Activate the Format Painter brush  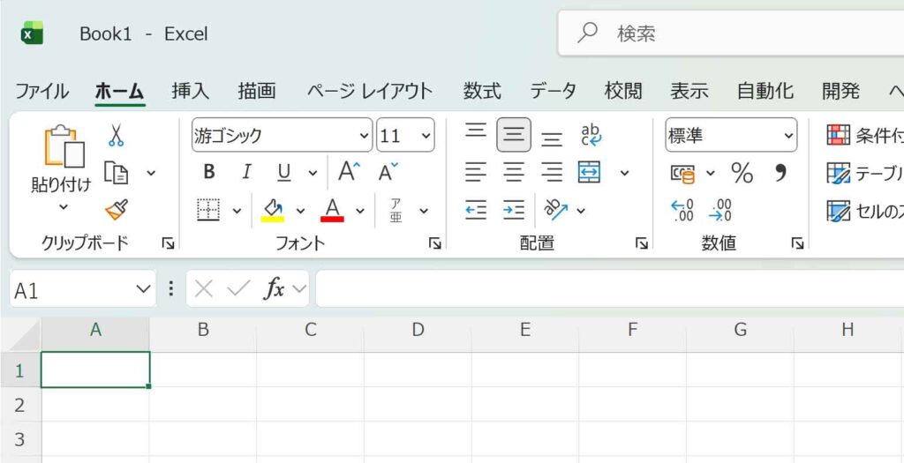pos(116,210)
